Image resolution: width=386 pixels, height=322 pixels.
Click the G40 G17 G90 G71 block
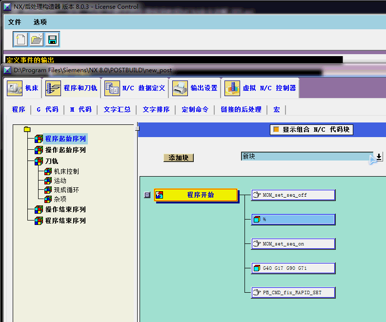[293, 268]
